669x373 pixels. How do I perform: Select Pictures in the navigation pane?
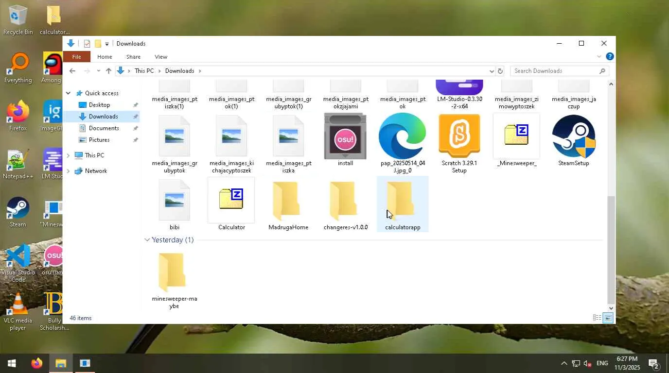pos(99,140)
